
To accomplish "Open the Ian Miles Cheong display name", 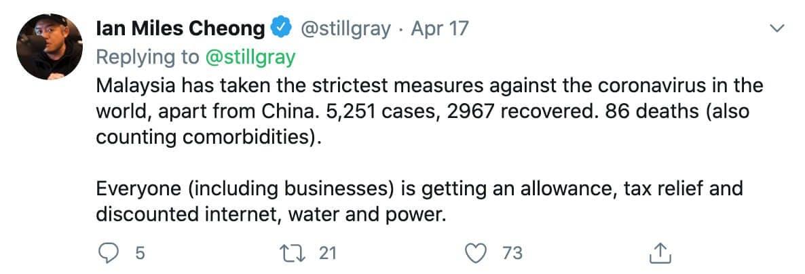I will pos(181,28).
